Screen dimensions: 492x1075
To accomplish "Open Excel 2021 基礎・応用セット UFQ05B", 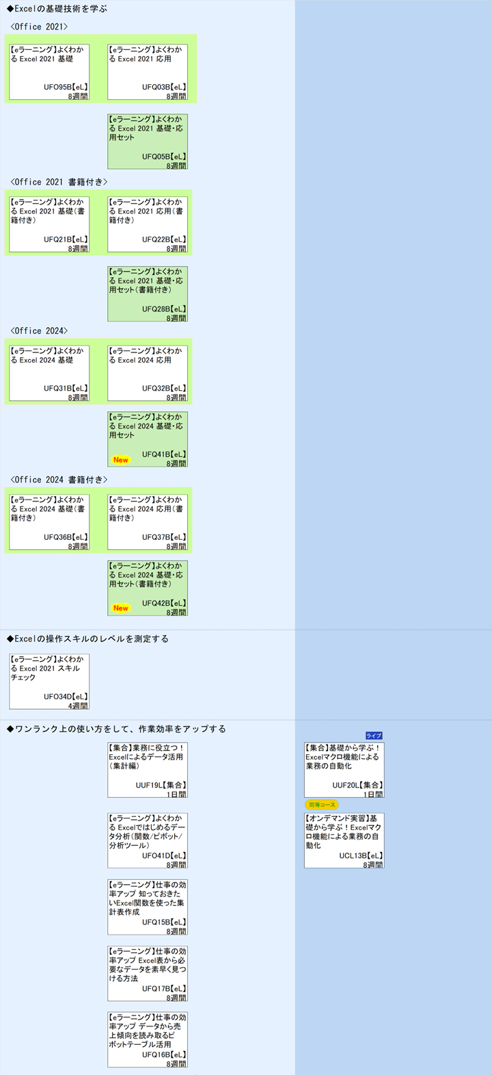I will [148, 142].
